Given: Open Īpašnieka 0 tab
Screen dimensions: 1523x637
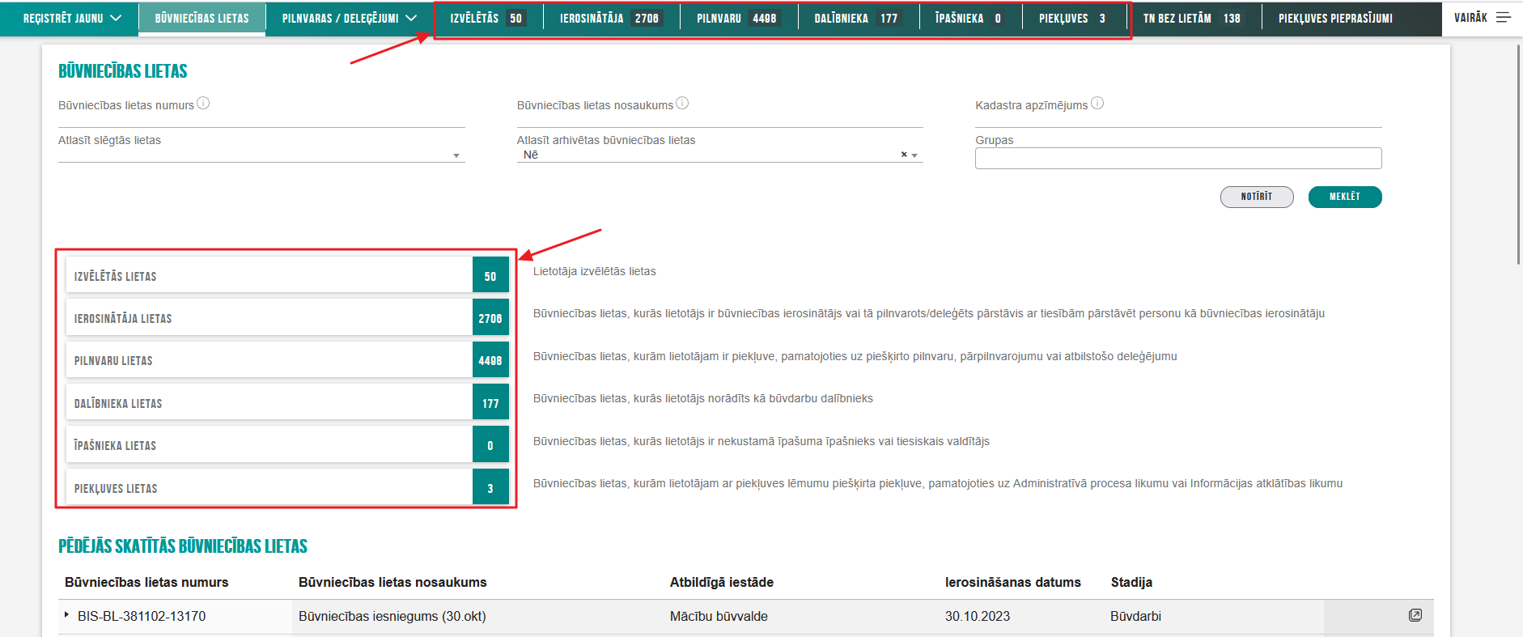Looking at the screenshot, I should [970, 18].
